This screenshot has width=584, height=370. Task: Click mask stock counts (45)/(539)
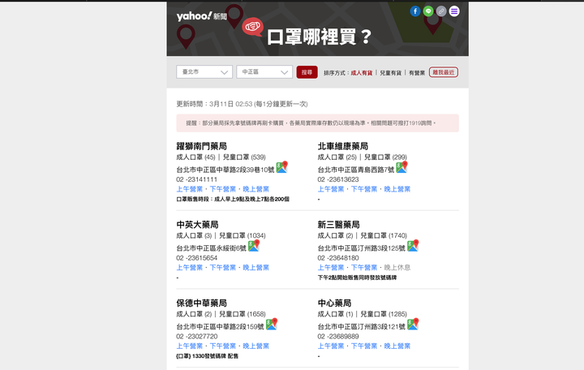pos(221,157)
